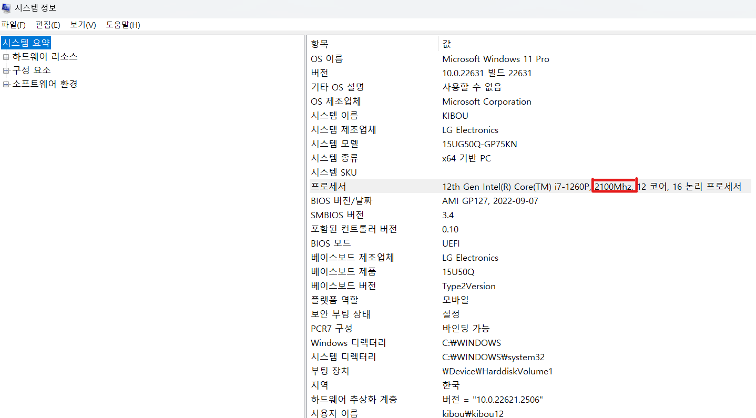Select the 시스템 SKU row label
The width and height of the screenshot is (756, 418).
pyautogui.click(x=334, y=172)
